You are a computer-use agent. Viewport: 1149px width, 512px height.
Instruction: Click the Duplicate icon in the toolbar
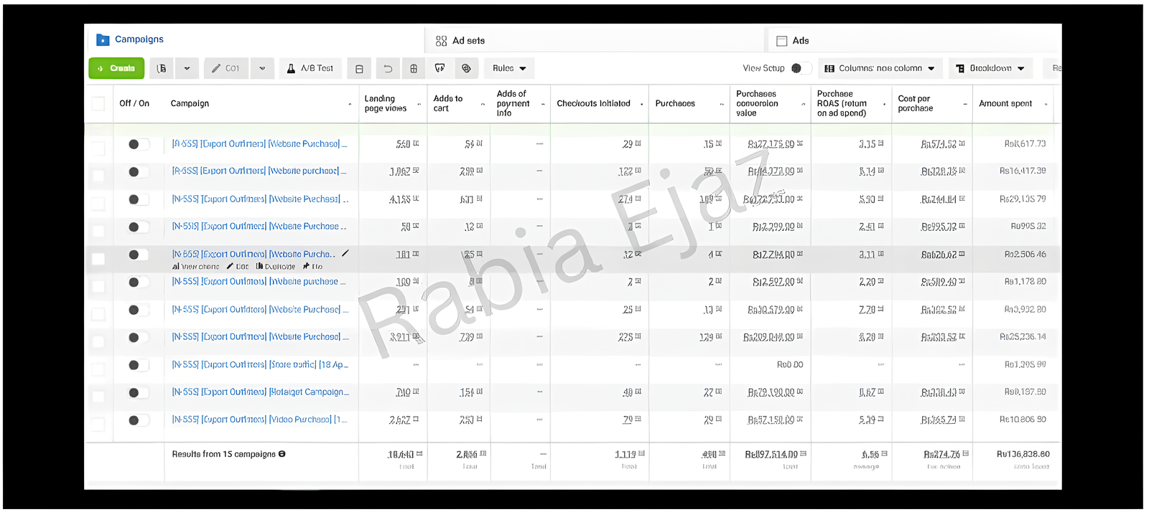[162, 68]
